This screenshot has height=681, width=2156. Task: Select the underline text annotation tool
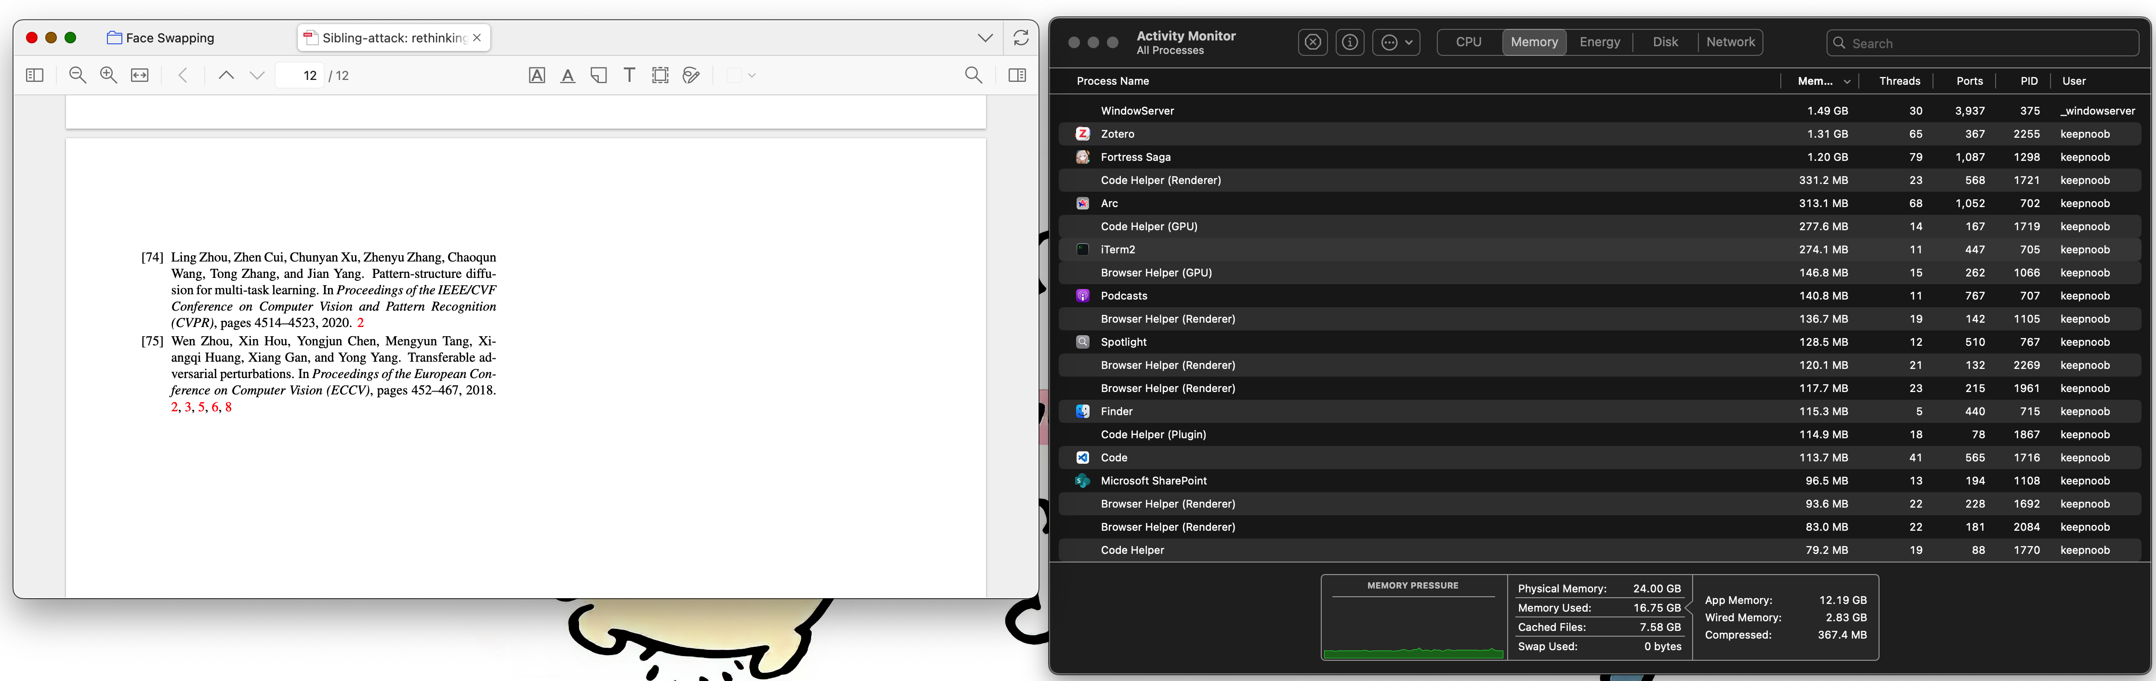click(567, 75)
